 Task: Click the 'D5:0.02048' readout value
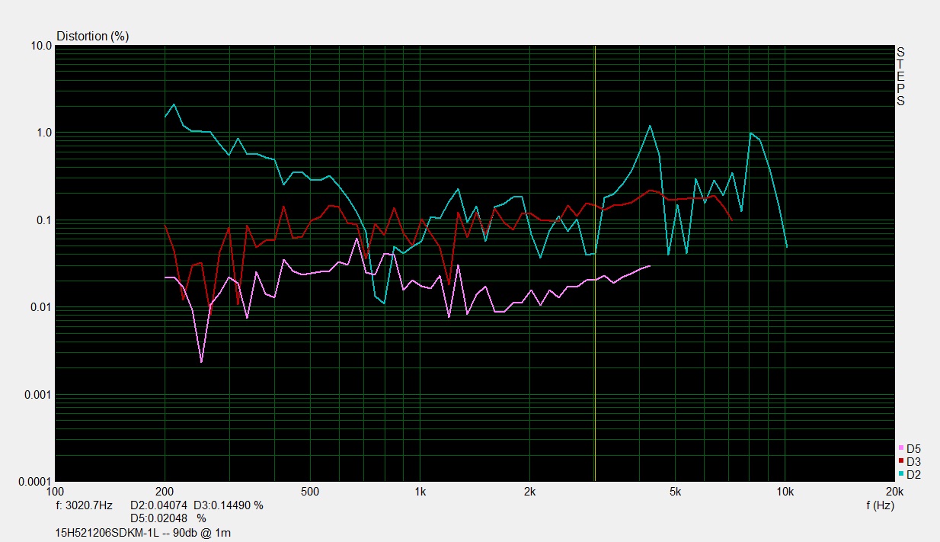[159, 518]
